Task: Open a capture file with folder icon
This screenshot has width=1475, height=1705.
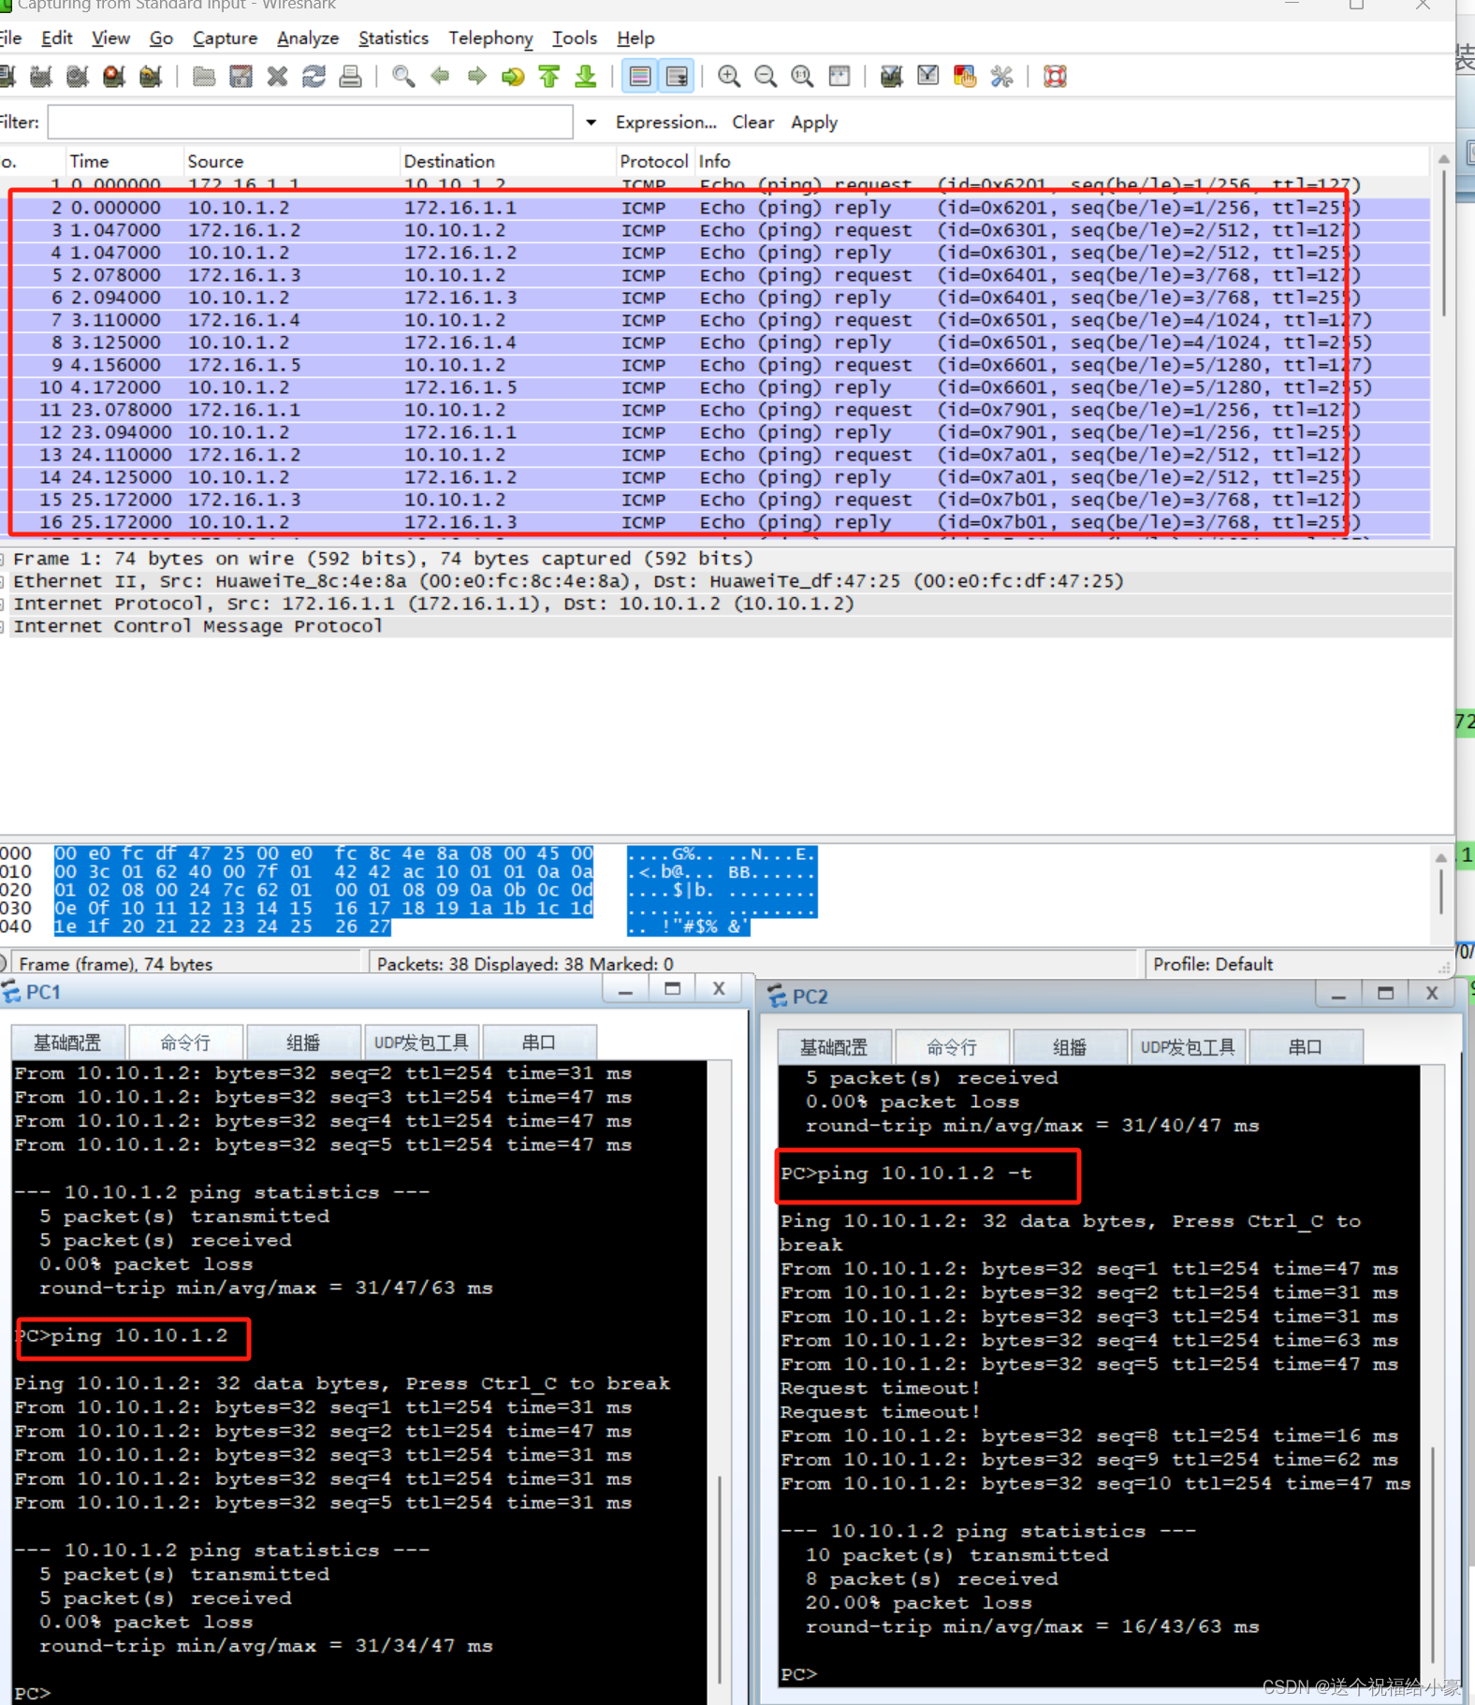Action: (204, 77)
